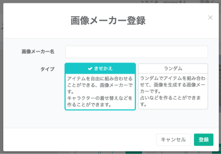Click the checkmark icon beside きせかえ
Image resolution: width=221 pixels, height=154 pixels.
pyautogui.click(x=90, y=69)
